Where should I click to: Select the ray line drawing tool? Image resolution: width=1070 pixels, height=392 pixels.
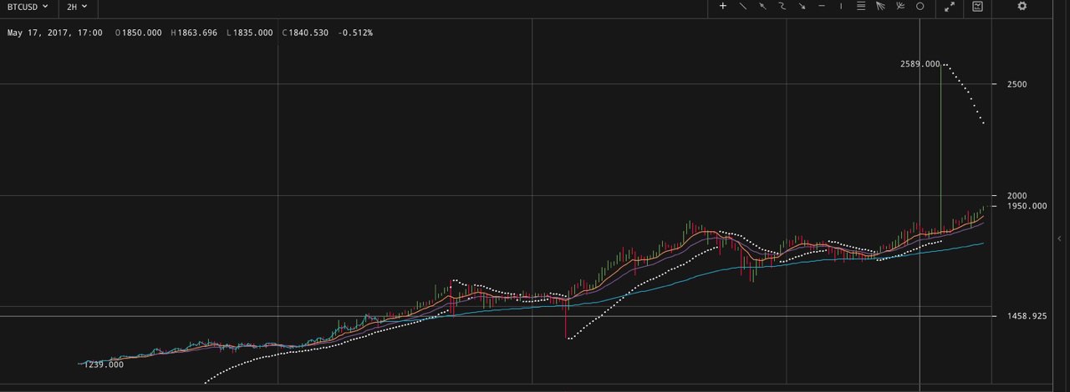coord(762,7)
